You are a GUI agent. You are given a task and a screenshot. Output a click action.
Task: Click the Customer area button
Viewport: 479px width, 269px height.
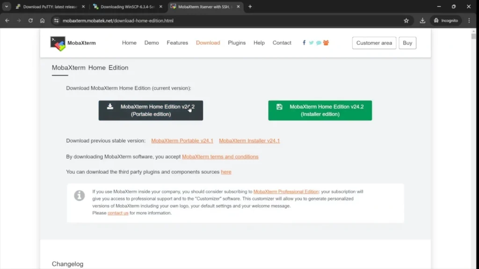374,43
